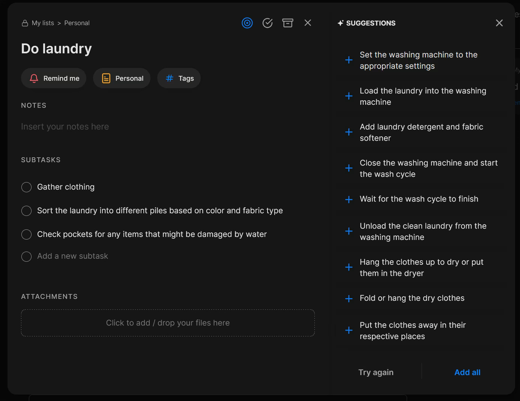Add 'Set the washing machine' suggestion plus
This screenshot has width=520, height=401.
[x=349, y=60]
